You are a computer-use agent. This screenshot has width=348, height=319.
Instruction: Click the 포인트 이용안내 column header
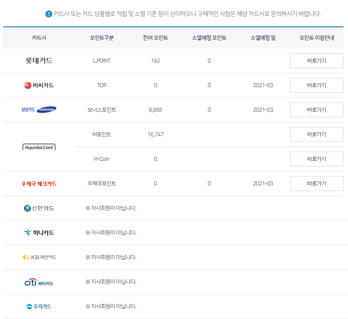pyautogui.click(x=316, y=38)
